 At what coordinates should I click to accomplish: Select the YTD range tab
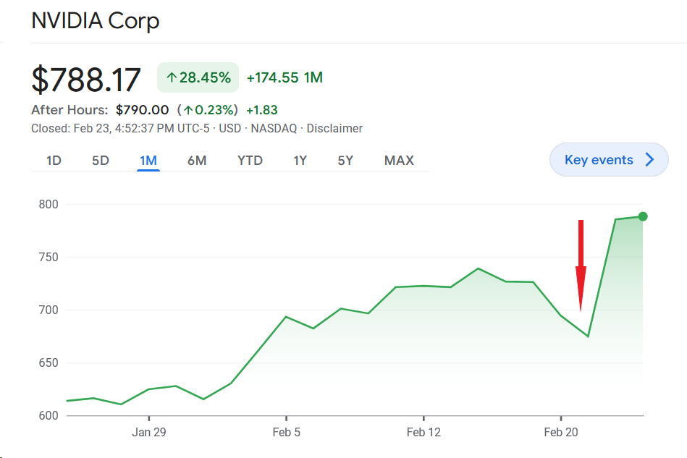(250, 161)
